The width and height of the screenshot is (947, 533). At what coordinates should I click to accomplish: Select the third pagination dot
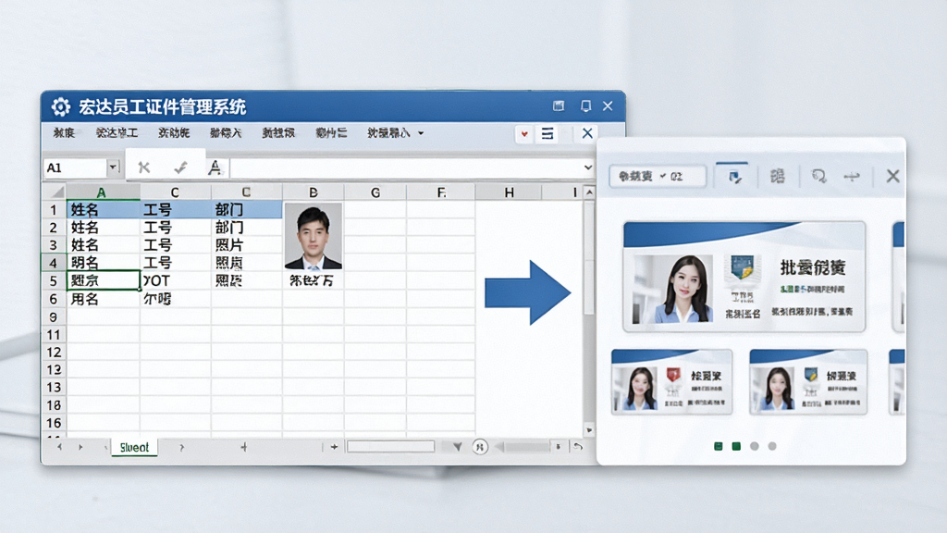coord(755,446)
